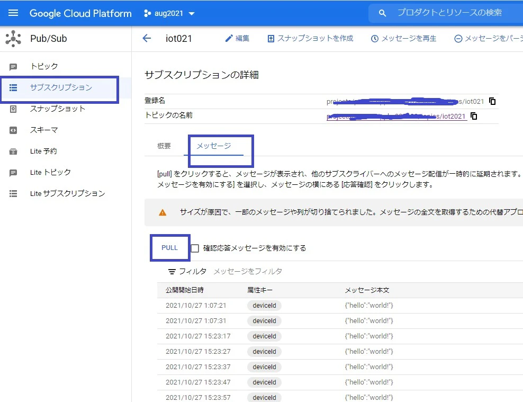Click message body in the 1:07:21 row

(369, 306)
